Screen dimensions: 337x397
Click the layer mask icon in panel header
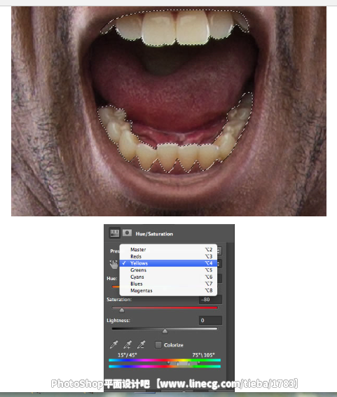(x=127, y=233)
